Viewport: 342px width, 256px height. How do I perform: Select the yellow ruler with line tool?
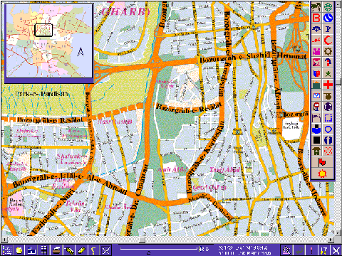69,250
